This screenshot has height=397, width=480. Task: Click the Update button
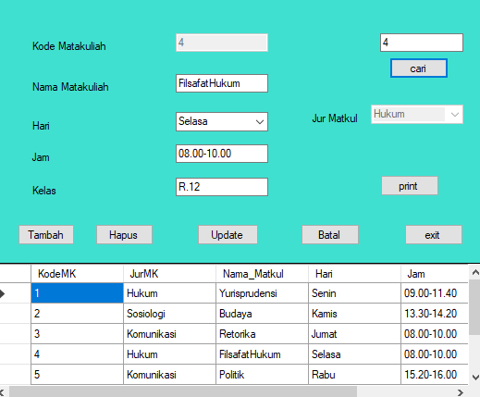[228, 235]
